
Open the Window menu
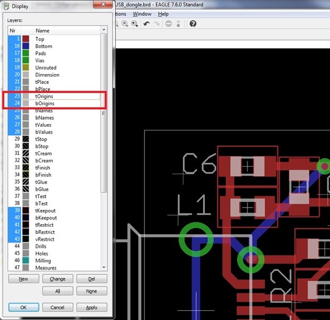point(142,14)
